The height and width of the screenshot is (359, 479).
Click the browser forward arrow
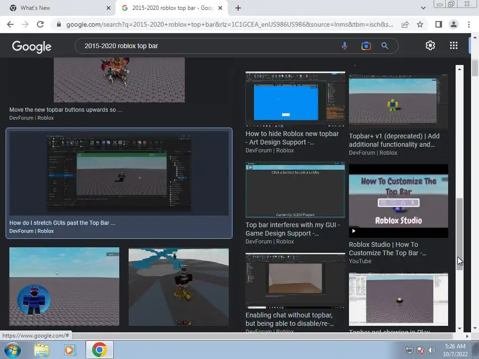[25, 24]
